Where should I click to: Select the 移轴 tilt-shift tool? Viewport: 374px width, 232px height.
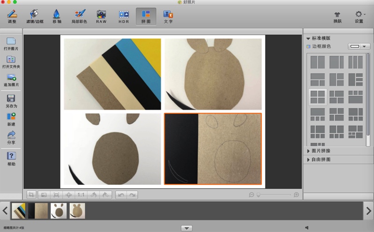tap(57, 16)
